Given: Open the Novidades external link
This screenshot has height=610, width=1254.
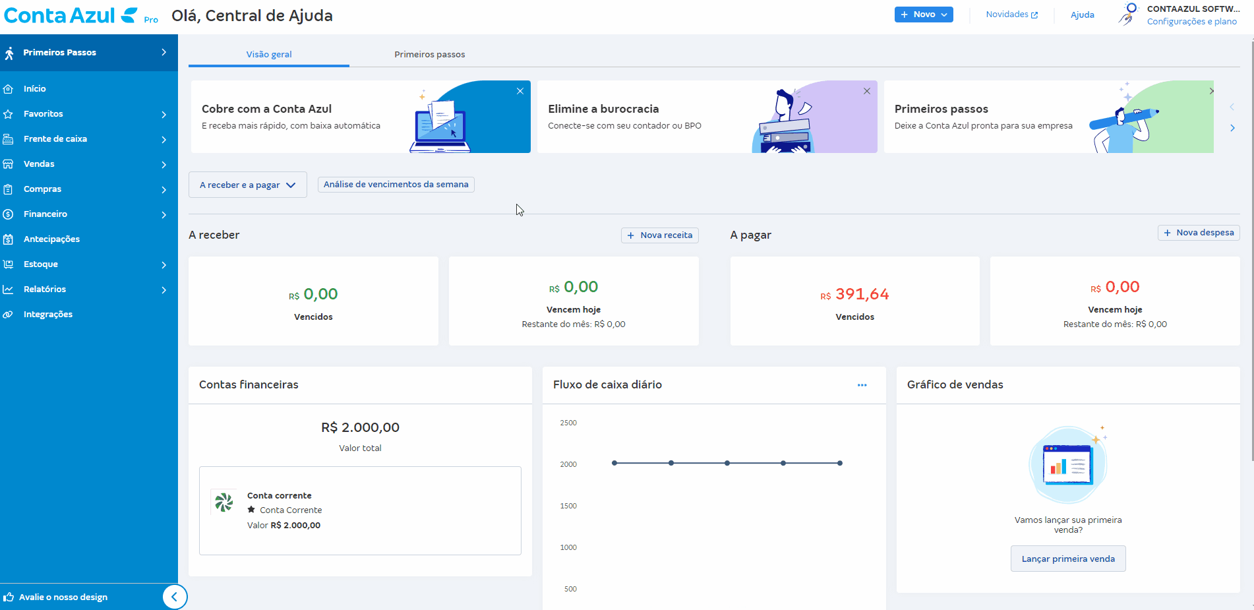Looking at the screenshot, I should tap(1012, 15).
